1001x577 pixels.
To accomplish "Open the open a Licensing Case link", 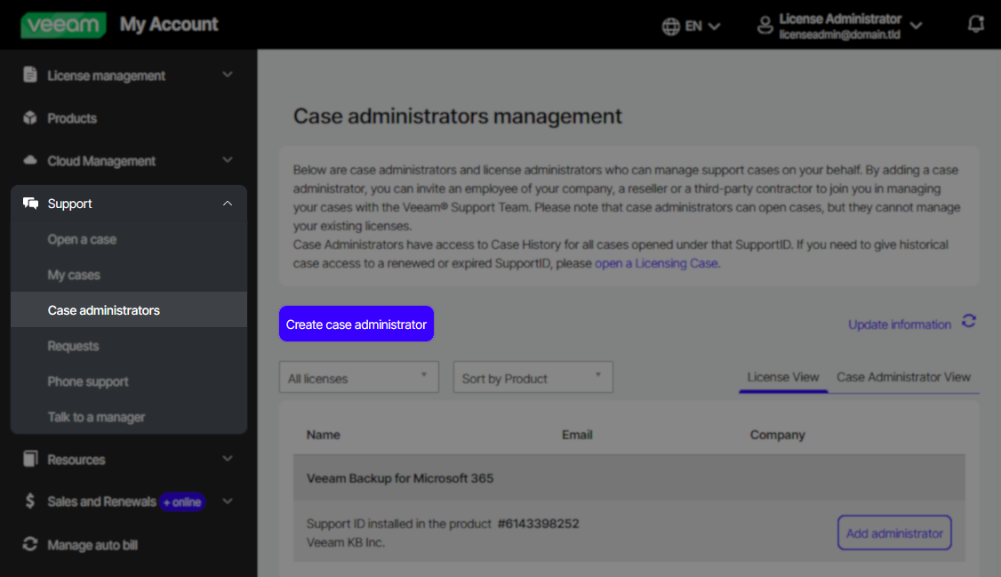I will coord(656,263).
